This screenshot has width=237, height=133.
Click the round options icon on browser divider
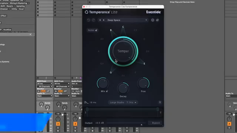33,34
